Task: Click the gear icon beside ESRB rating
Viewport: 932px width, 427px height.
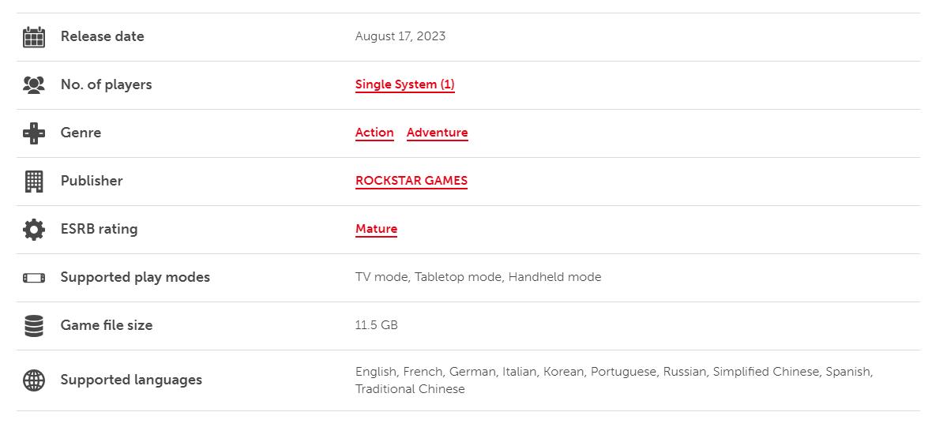Action: tap(34, 230)
